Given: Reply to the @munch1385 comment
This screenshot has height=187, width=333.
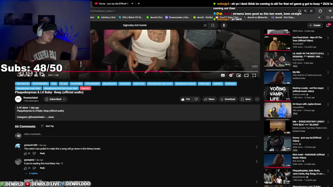Looking at the screenshot, I should [42, 153].
